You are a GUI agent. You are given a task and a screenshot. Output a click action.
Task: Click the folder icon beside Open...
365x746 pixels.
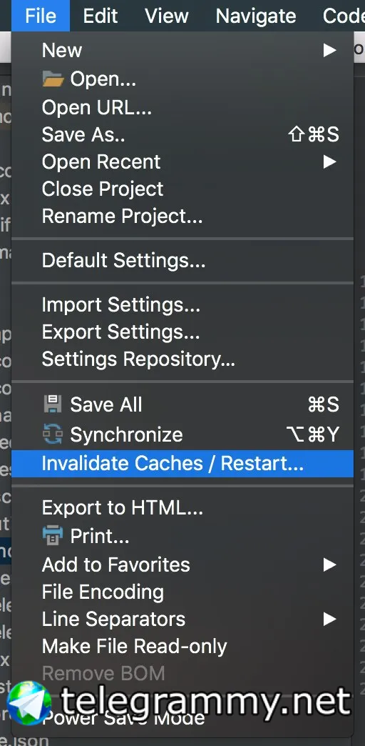coord(53,79)
